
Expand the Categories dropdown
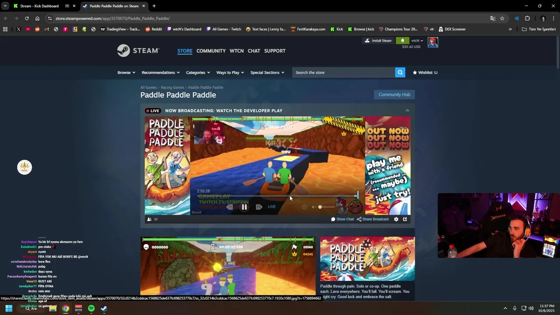pos(198,73)
